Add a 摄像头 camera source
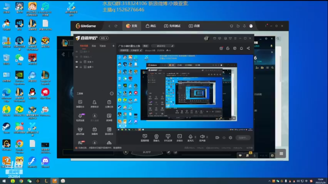Screen dimensions: 328x184 point(156,138)
